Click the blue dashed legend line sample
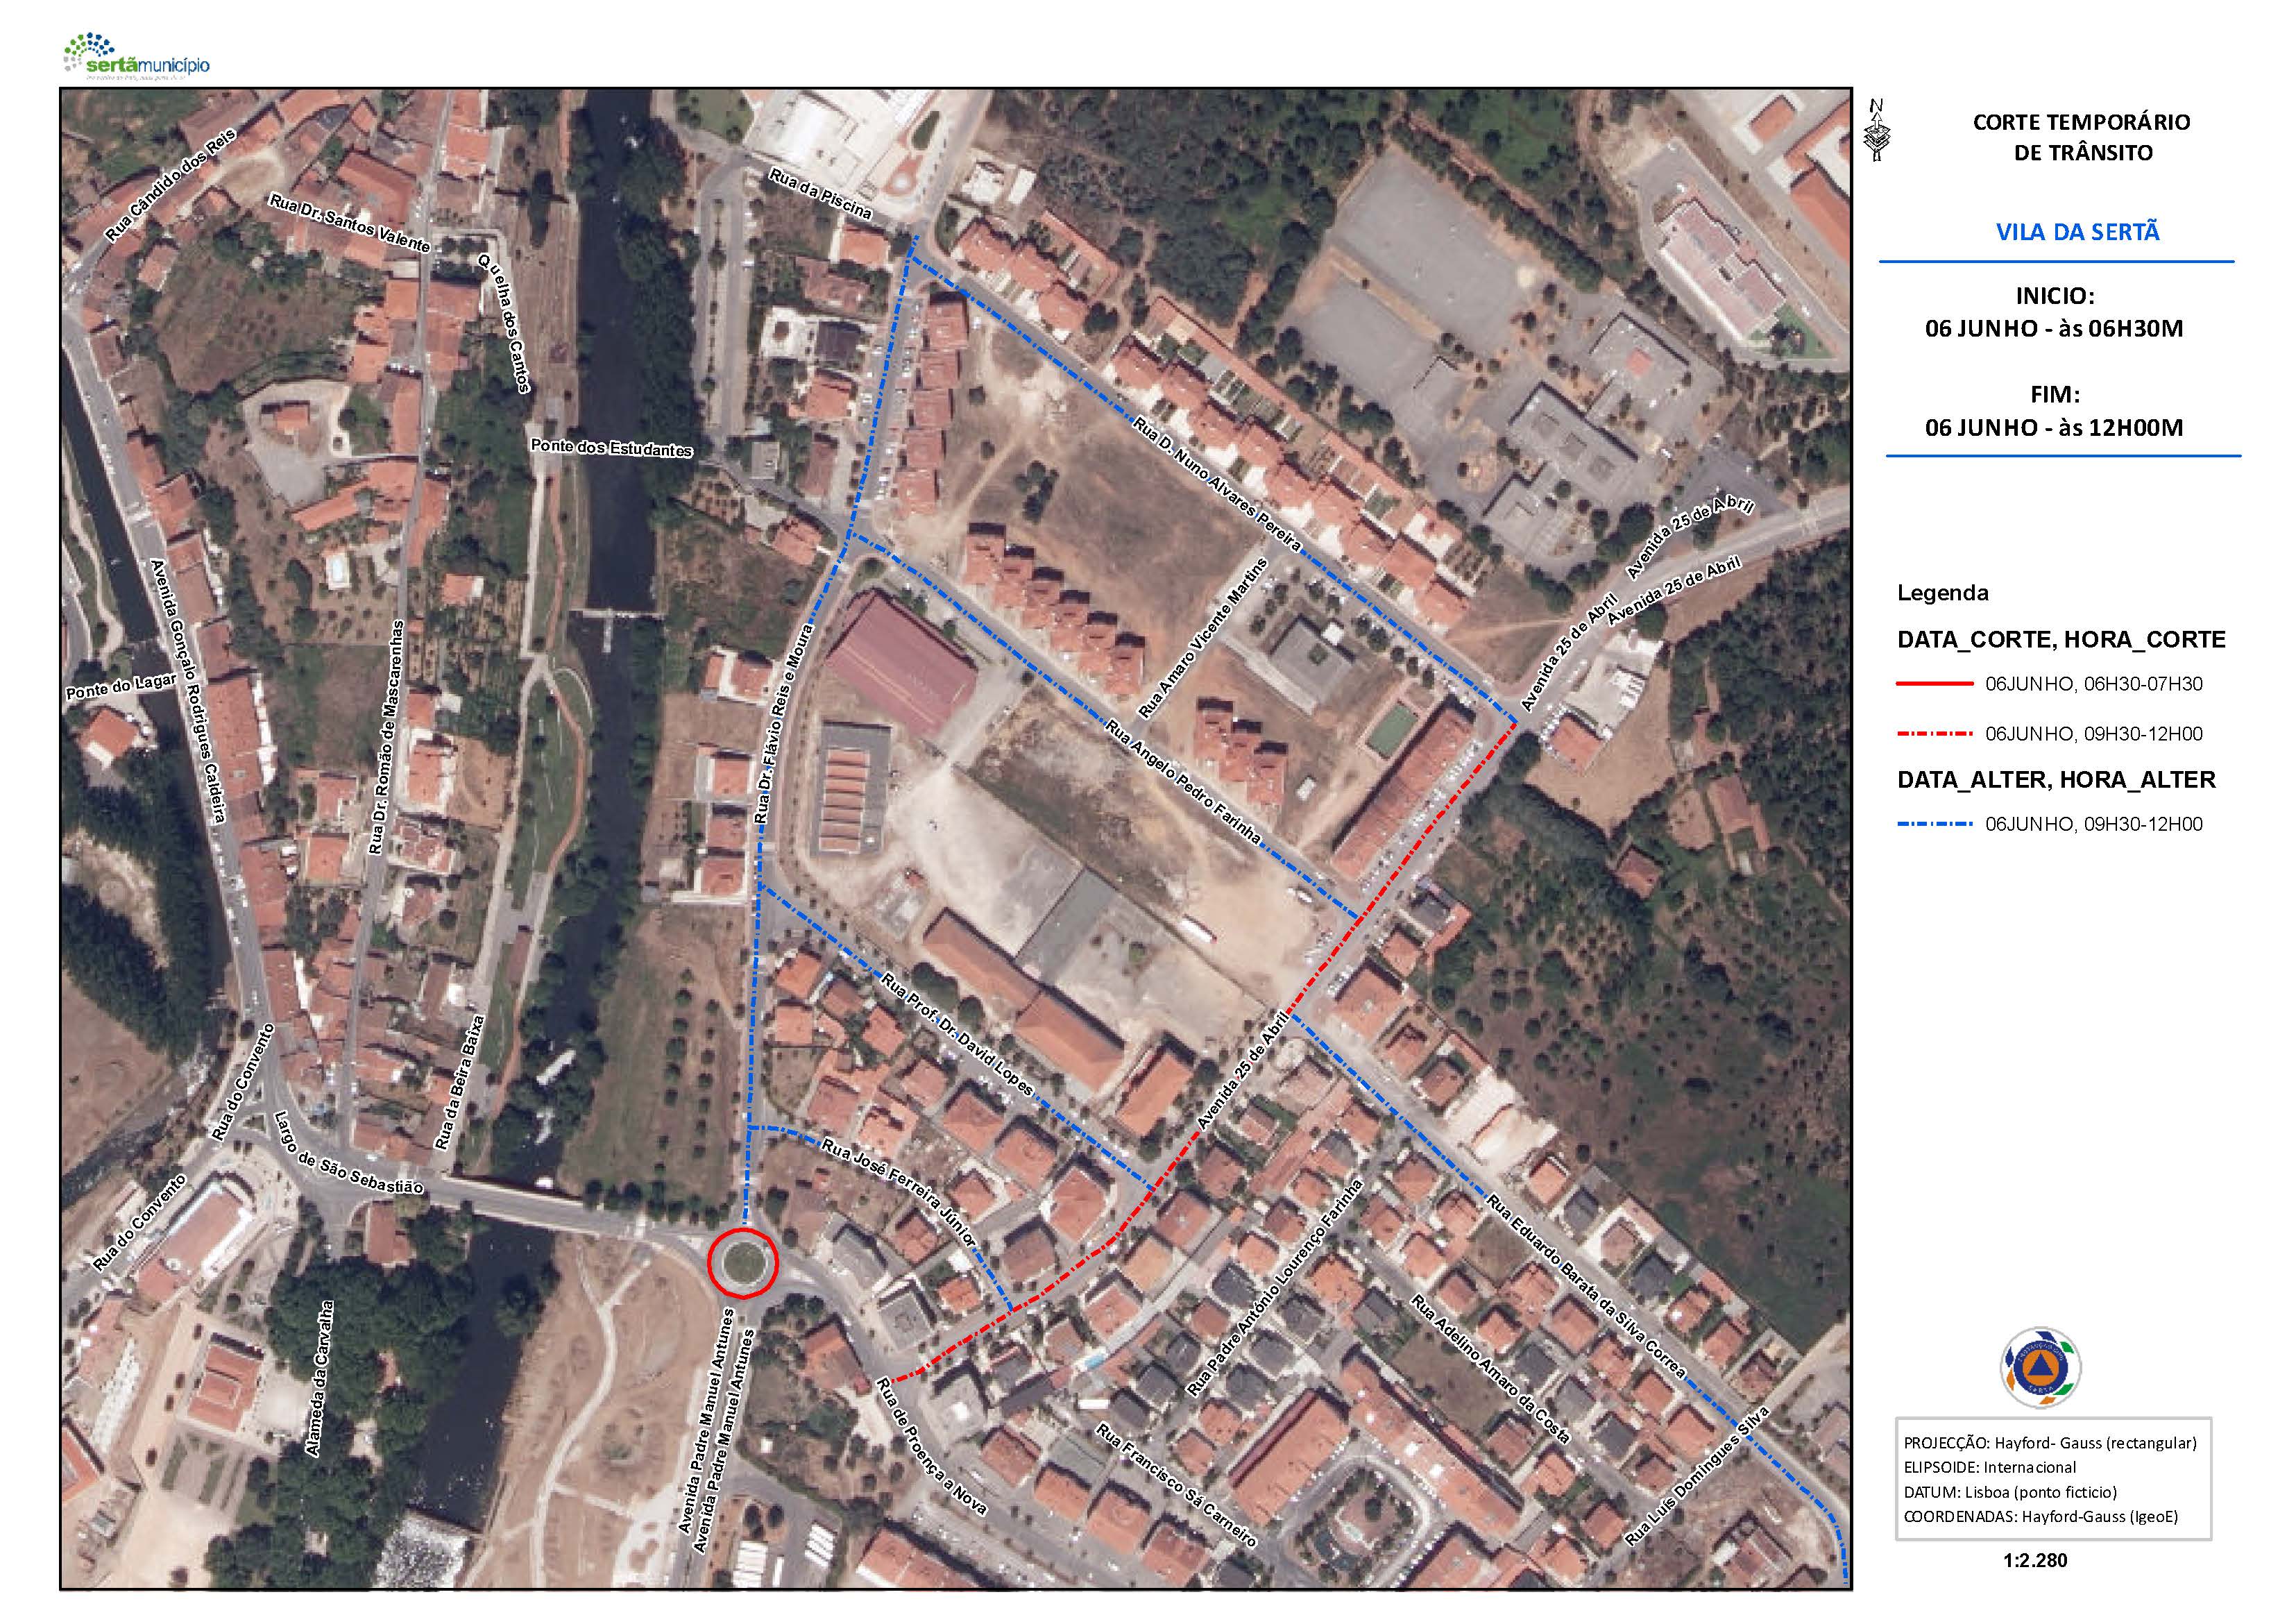Screen dimensions: 2296x1624 click(1934, 825)
